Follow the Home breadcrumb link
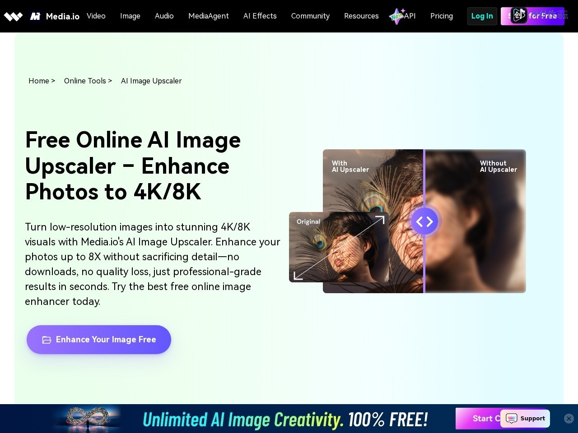The width and height of the screenshot is (578, 433). click(39, 81)
